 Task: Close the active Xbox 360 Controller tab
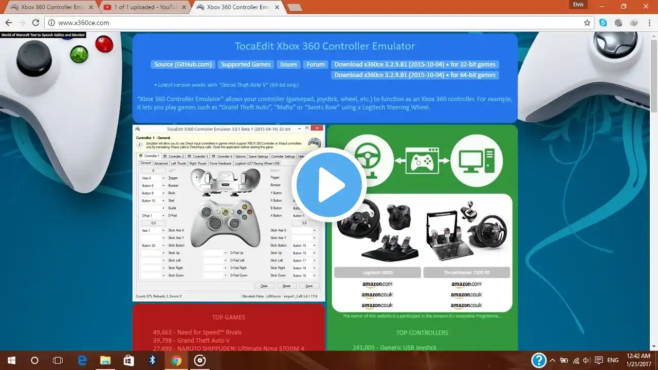click(276, 7)
